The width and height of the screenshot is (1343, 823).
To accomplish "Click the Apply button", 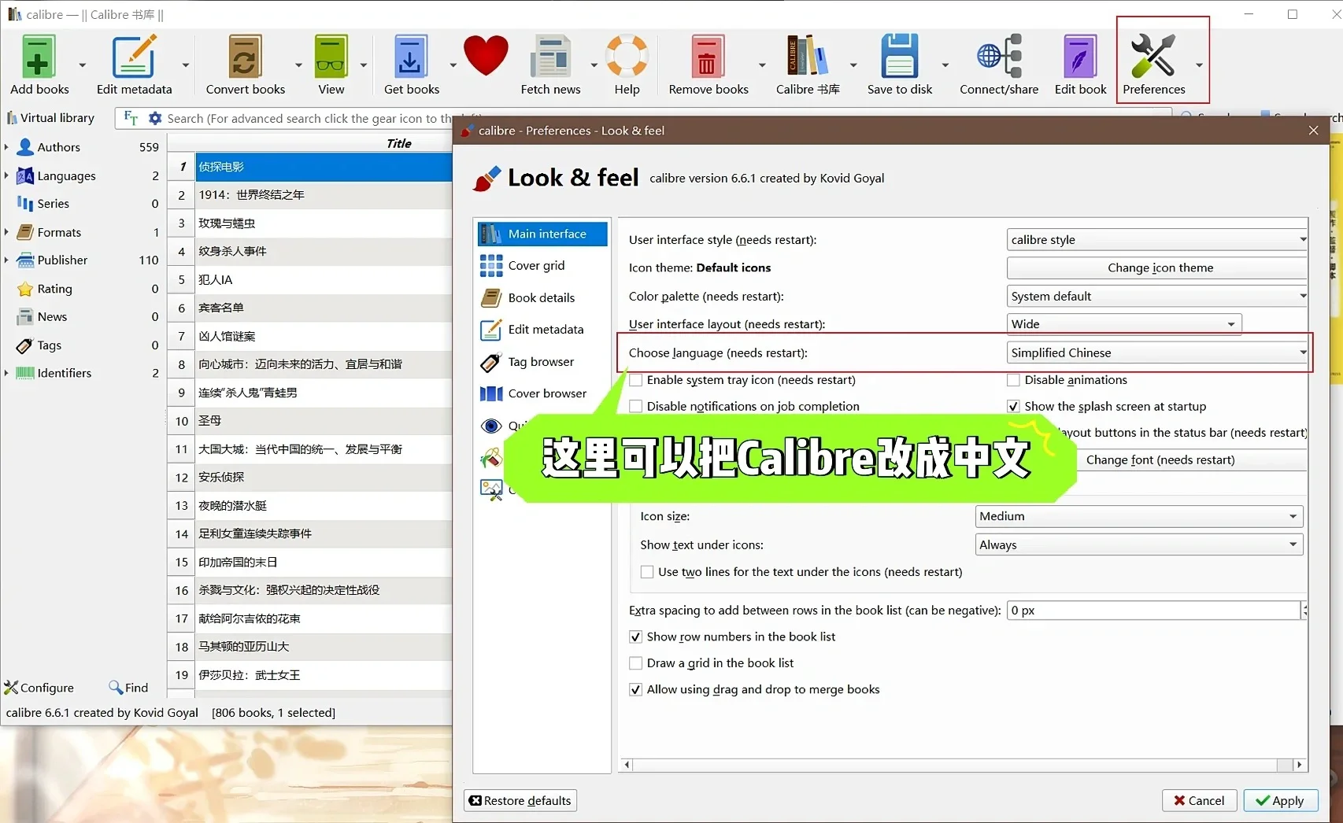I will point(1280,801).
